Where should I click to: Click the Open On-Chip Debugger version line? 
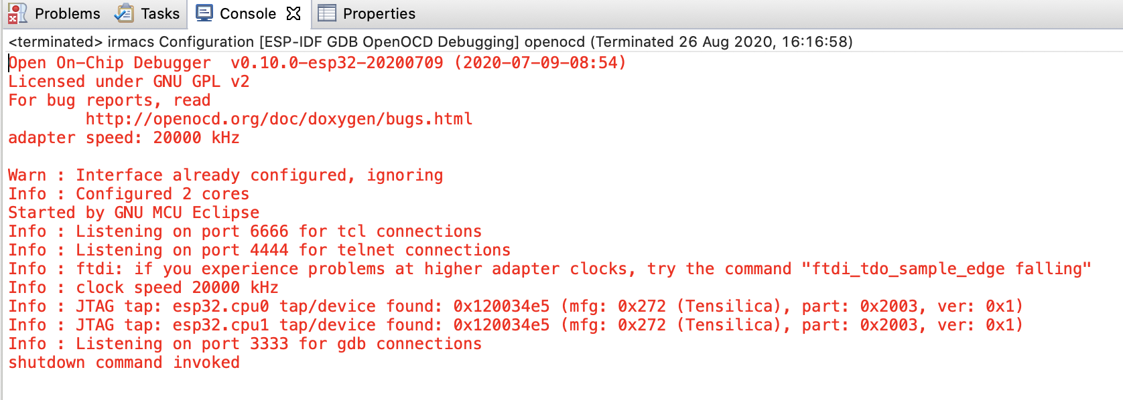tap(315, 62)
